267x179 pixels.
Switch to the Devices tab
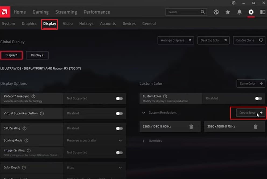pos(129,24)
